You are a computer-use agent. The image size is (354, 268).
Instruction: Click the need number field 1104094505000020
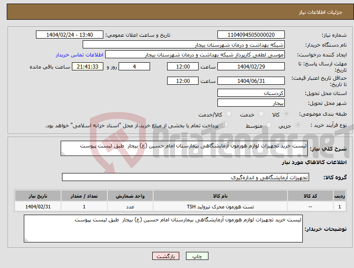click(x=251, y=35)
